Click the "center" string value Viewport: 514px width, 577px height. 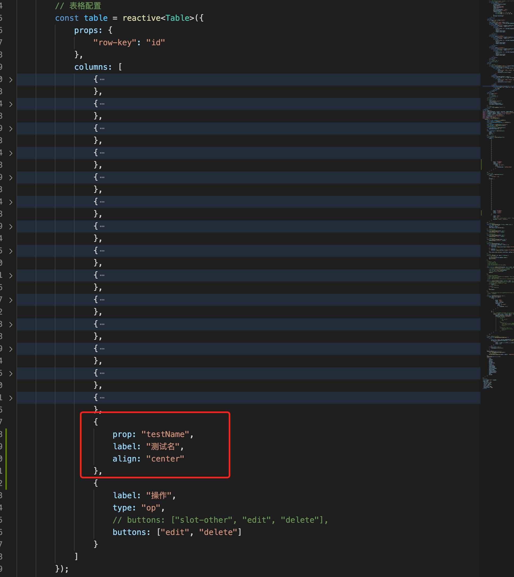(165, 459)
